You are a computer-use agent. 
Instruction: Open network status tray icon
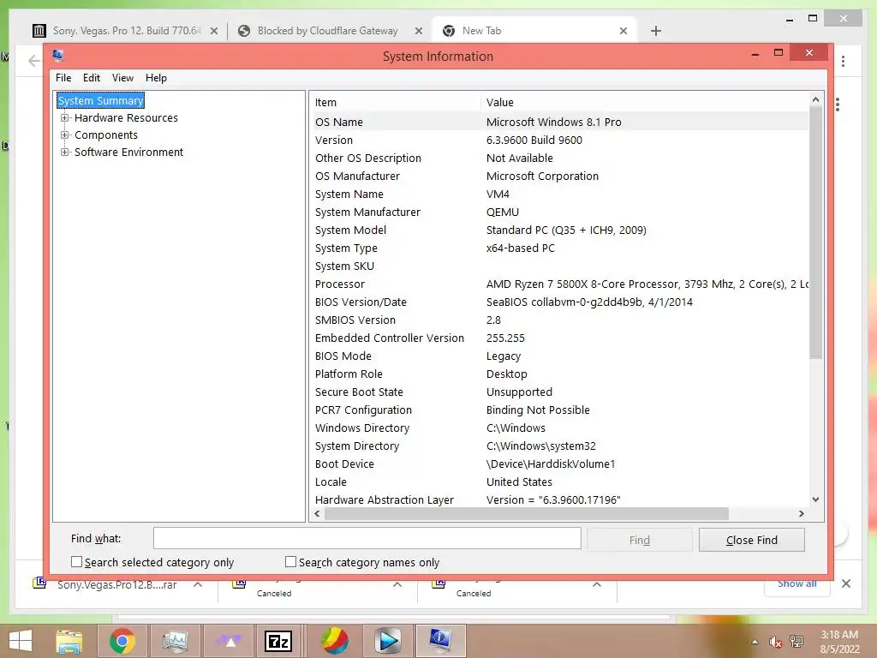coord(796,642)
